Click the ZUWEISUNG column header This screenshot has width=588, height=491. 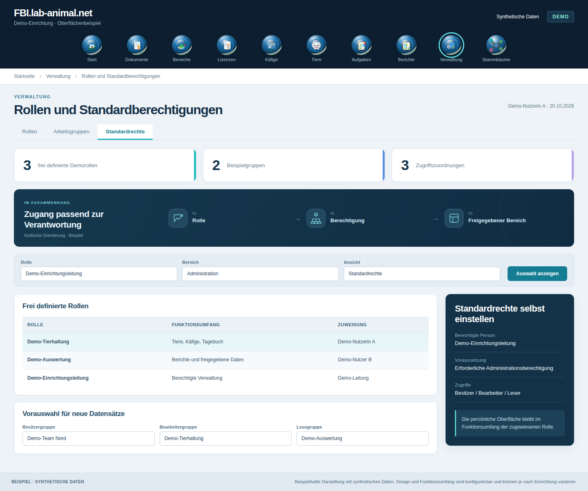[352, 325]
